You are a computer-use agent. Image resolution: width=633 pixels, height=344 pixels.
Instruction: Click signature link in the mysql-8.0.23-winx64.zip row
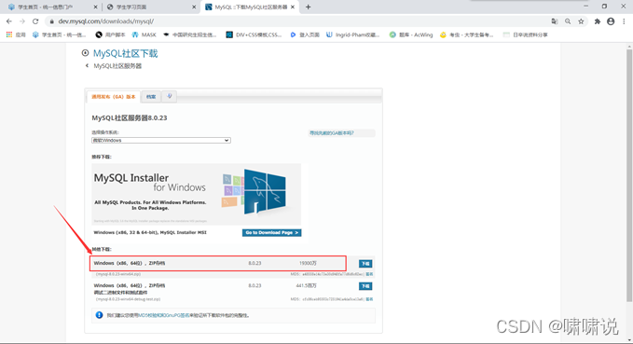[x=369, y=274]
